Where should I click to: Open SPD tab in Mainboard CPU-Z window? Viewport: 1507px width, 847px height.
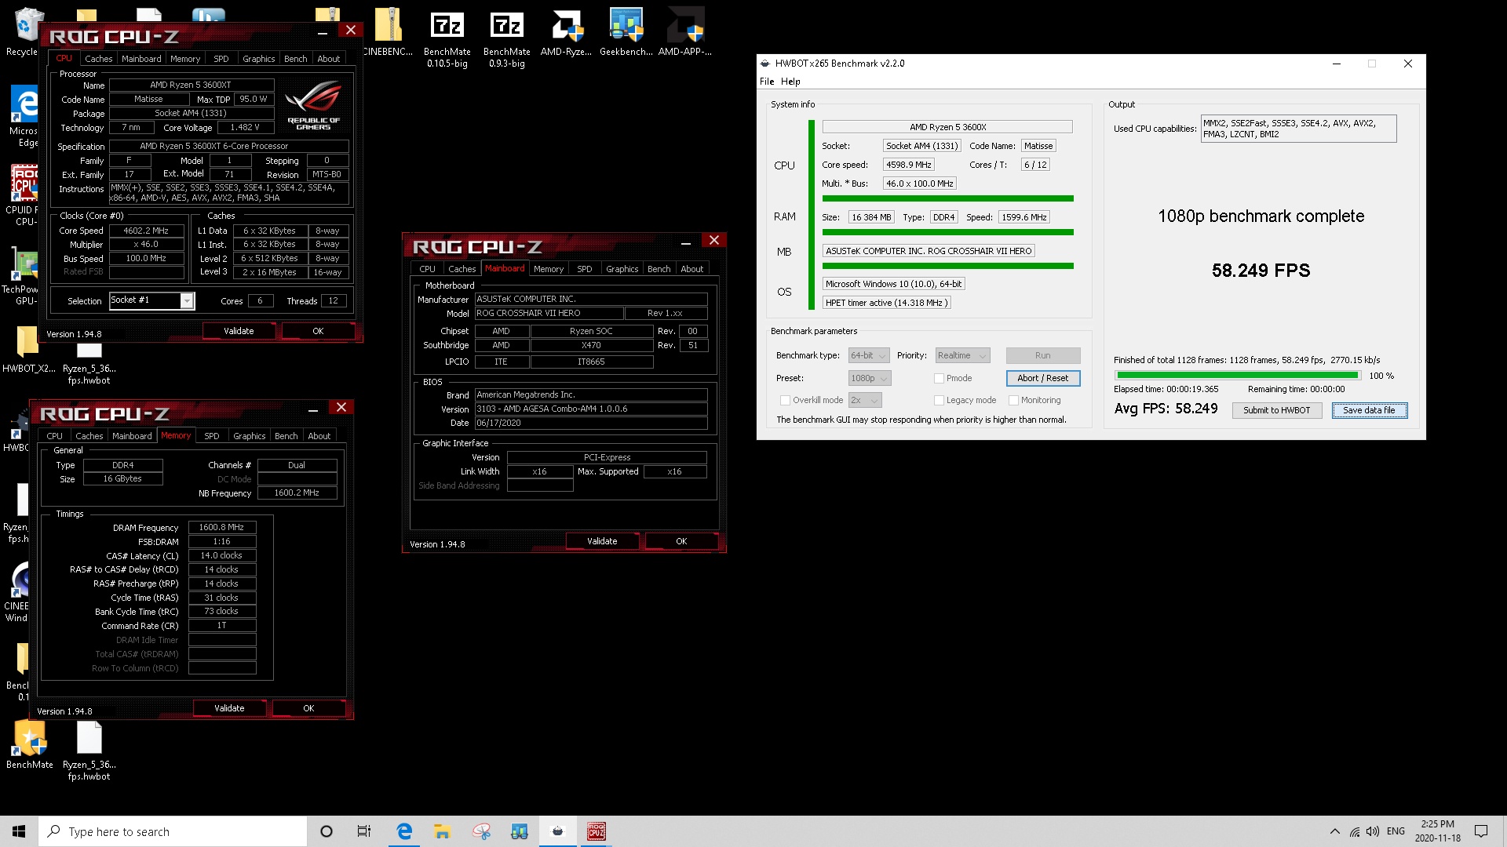point(584,269)
